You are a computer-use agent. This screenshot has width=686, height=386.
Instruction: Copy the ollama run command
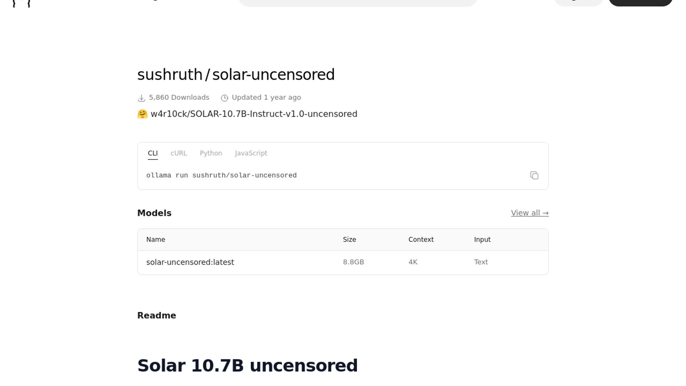pyautogui.click(x=534, y=175)
